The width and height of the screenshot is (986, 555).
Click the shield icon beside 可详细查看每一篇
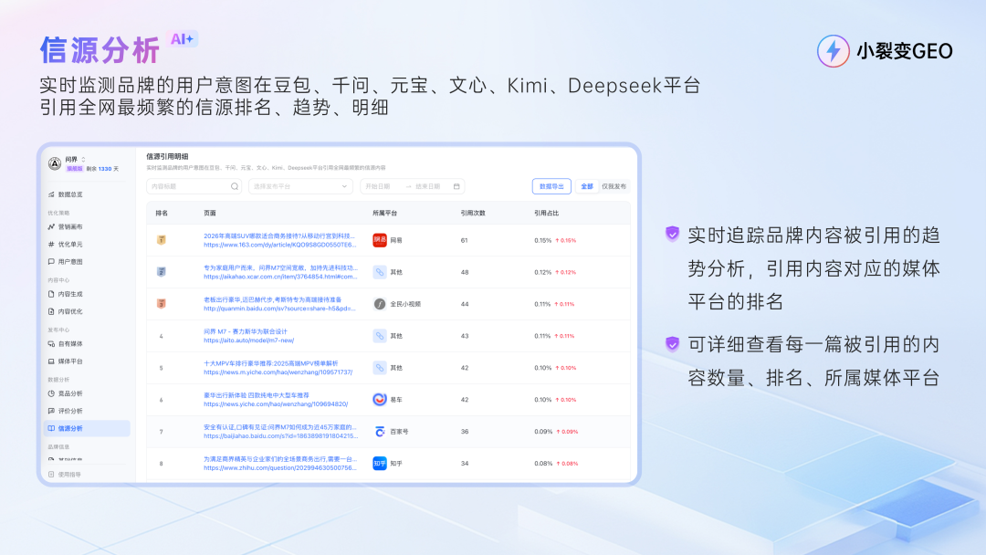coord(672,344)
